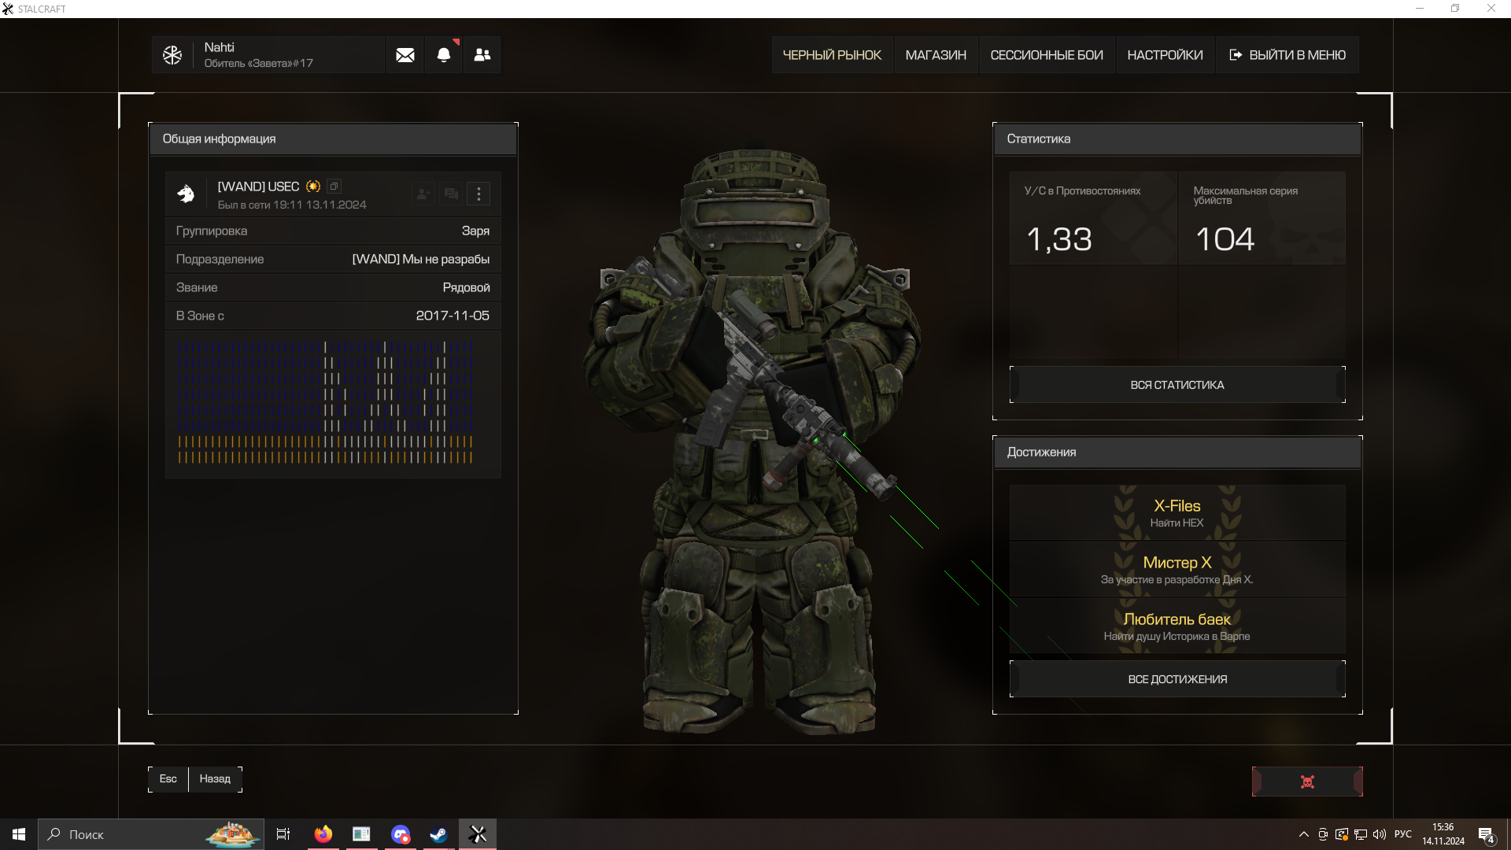Switch the РУС input language
Image resolution: width=1511 pixels, height=850 pixels.
[1403, 834]
